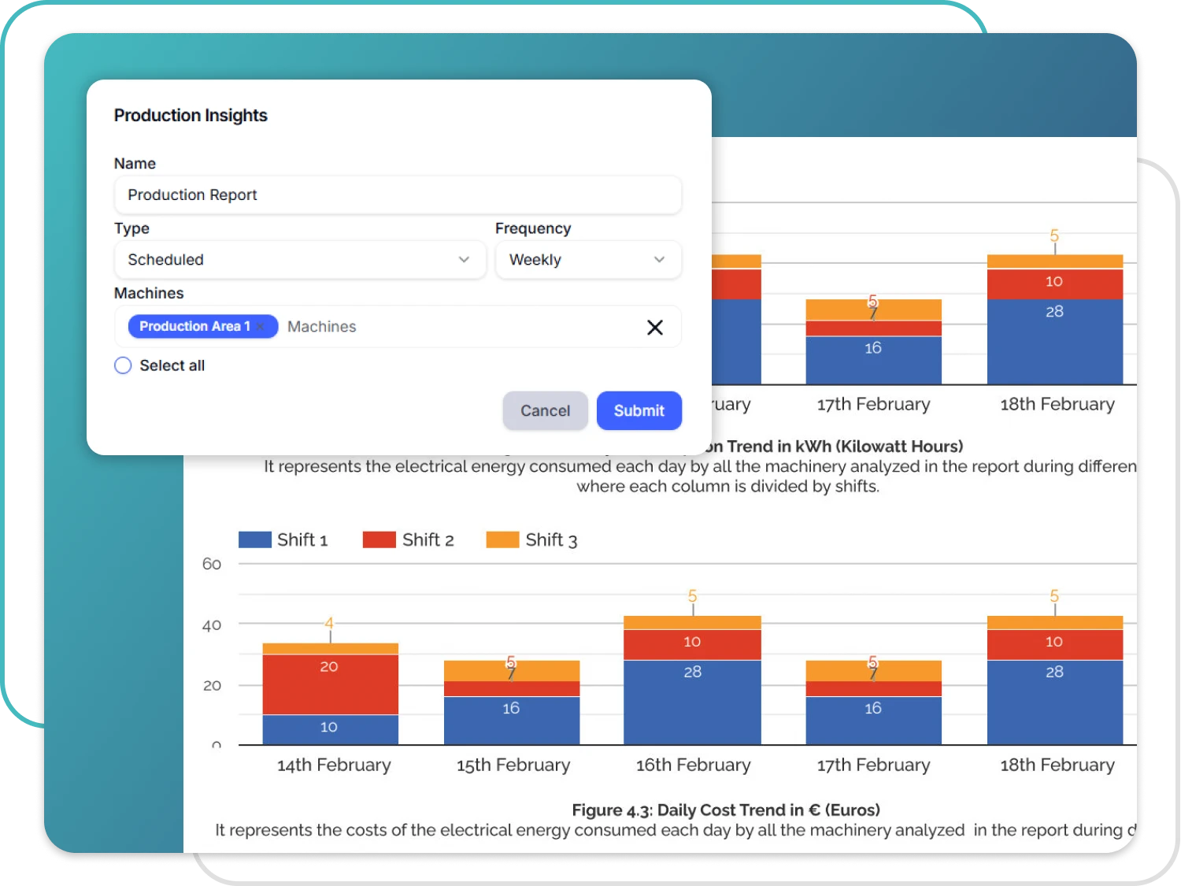
Task: Click the blue 16 segment for 15th February
Action: click(x=511, y=720)
